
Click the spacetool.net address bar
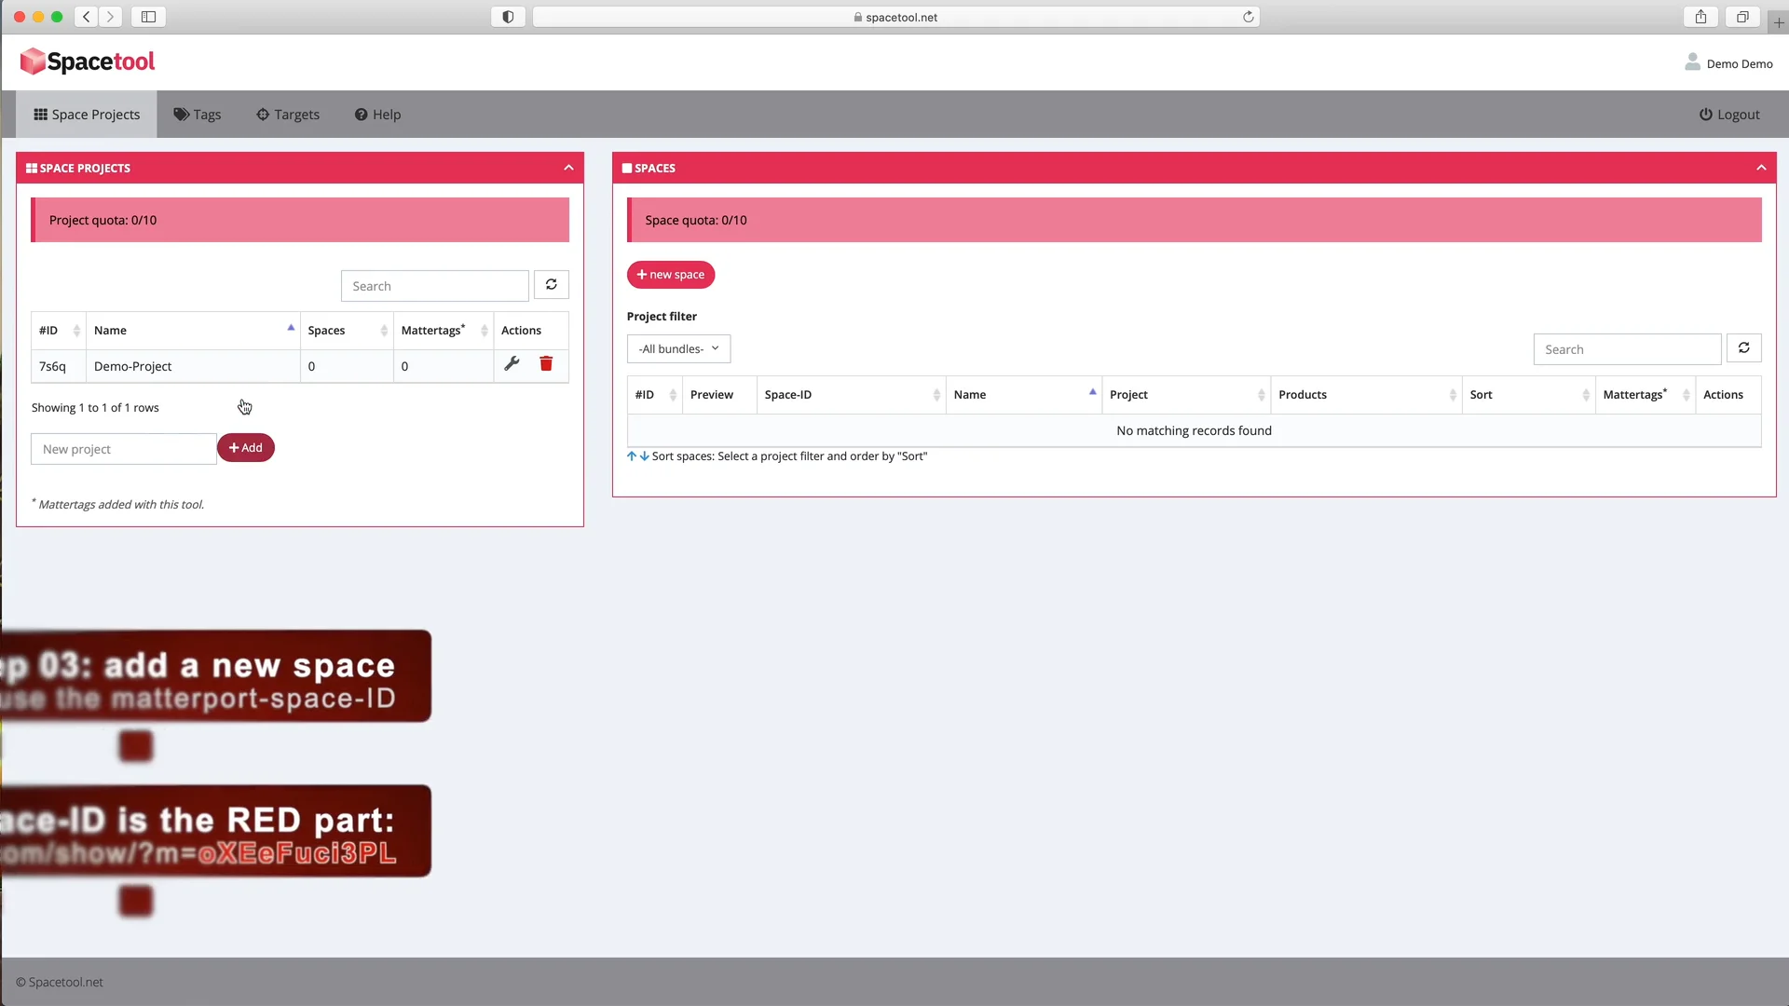pos(895,17)
